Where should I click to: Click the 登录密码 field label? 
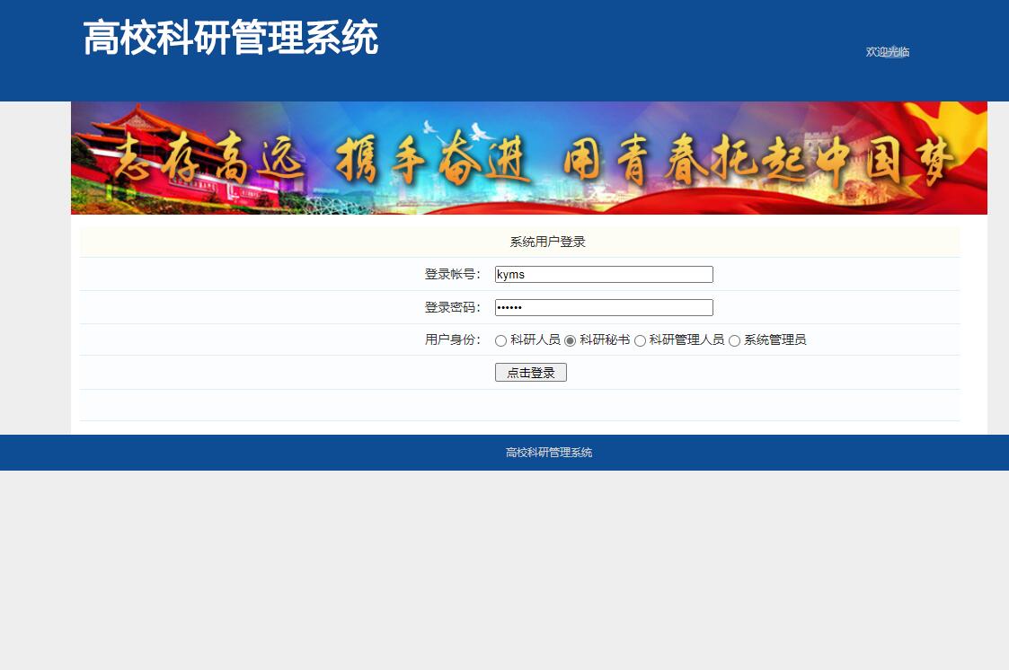pyautogui.click(x=452, y=307)
